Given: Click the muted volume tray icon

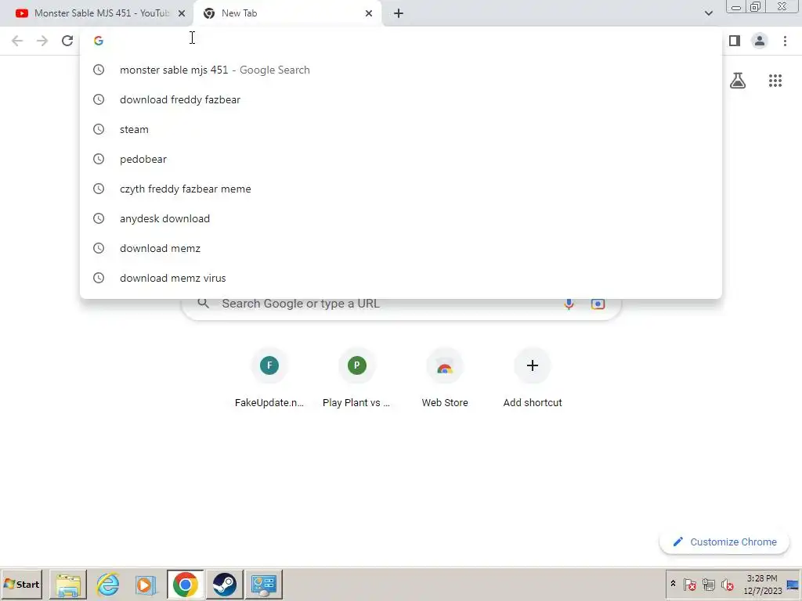Looking at the screenshot, I should (x=728, y=584).
